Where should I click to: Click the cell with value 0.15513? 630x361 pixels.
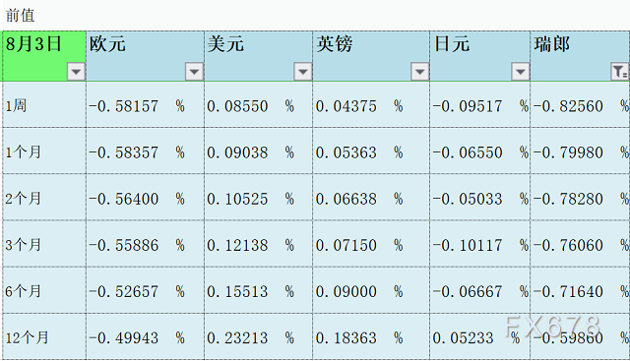point(258,290)
